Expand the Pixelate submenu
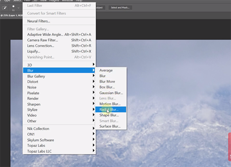Image resolution: width=231 pixels, height=167 pixels. (x=59, y=93)
